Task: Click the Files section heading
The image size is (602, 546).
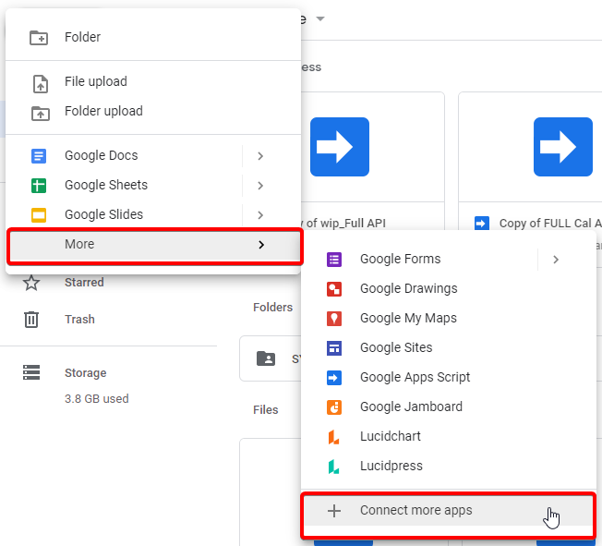Action: tap(265, 410)
